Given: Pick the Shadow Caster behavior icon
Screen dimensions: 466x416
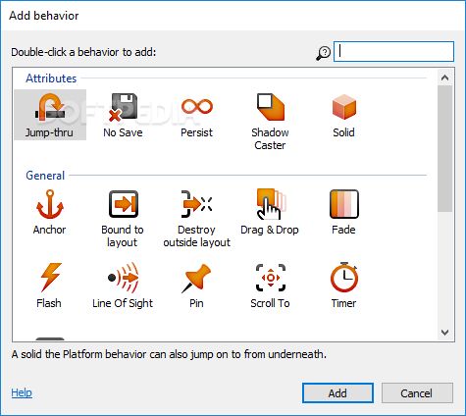Looking at the screenshot, I should point(271,107).
